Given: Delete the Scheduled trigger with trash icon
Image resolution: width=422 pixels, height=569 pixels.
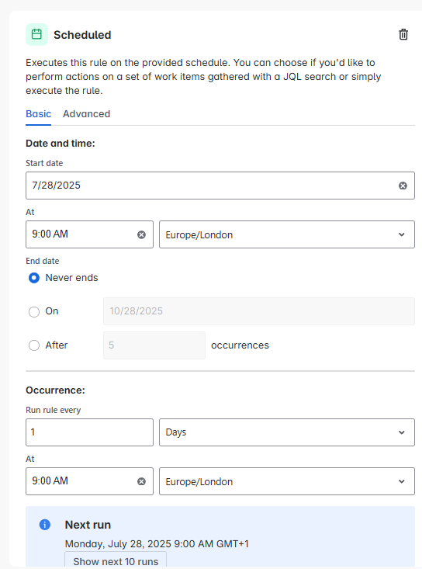Looking at the screenshot, I should click(403, 34).
